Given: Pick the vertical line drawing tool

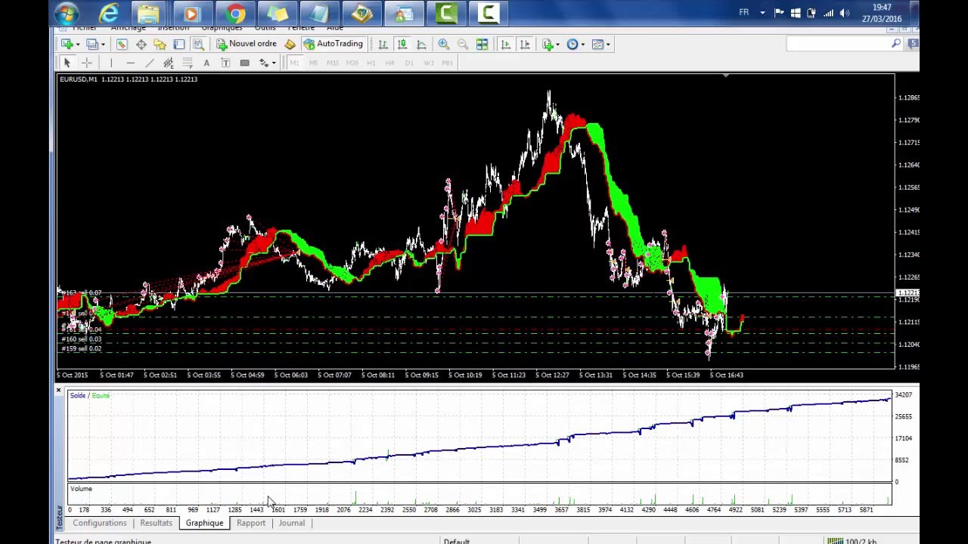Looking at the screenshot, I should coord(110,63).
